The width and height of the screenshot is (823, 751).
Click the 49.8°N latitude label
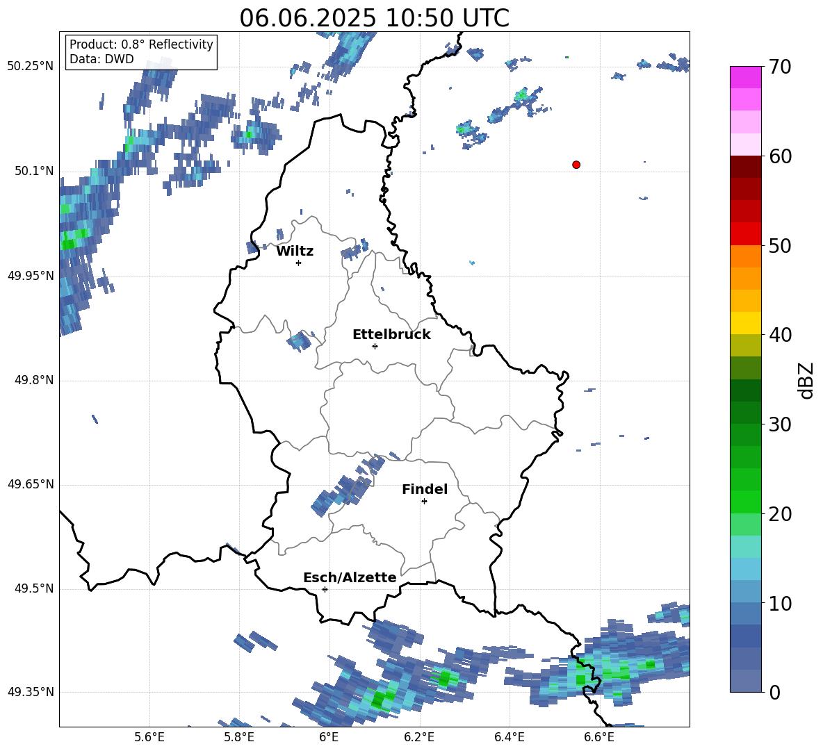[x=33, y=380]
